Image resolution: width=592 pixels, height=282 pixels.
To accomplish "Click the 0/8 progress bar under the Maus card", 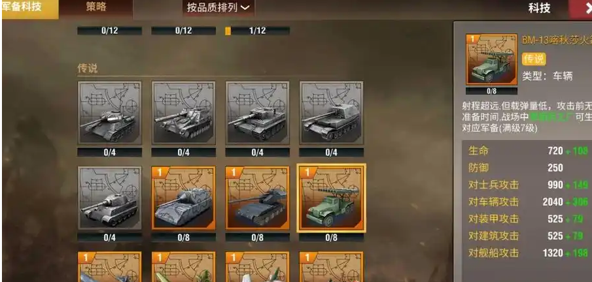I will click(x=184, y=238).
